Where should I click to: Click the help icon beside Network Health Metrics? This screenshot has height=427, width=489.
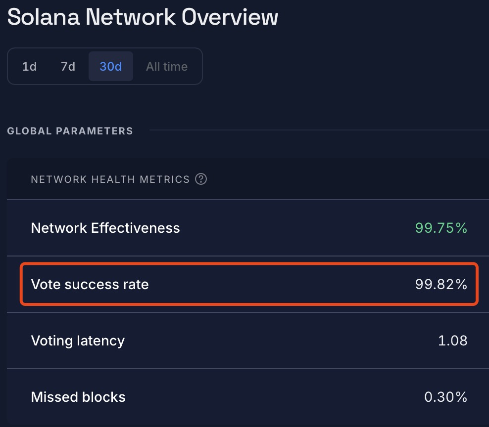pos(201,179)
